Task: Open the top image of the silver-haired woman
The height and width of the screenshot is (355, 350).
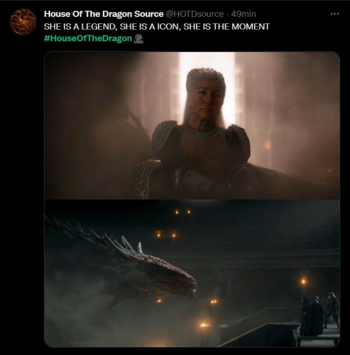Action: [x=192, y=125]
